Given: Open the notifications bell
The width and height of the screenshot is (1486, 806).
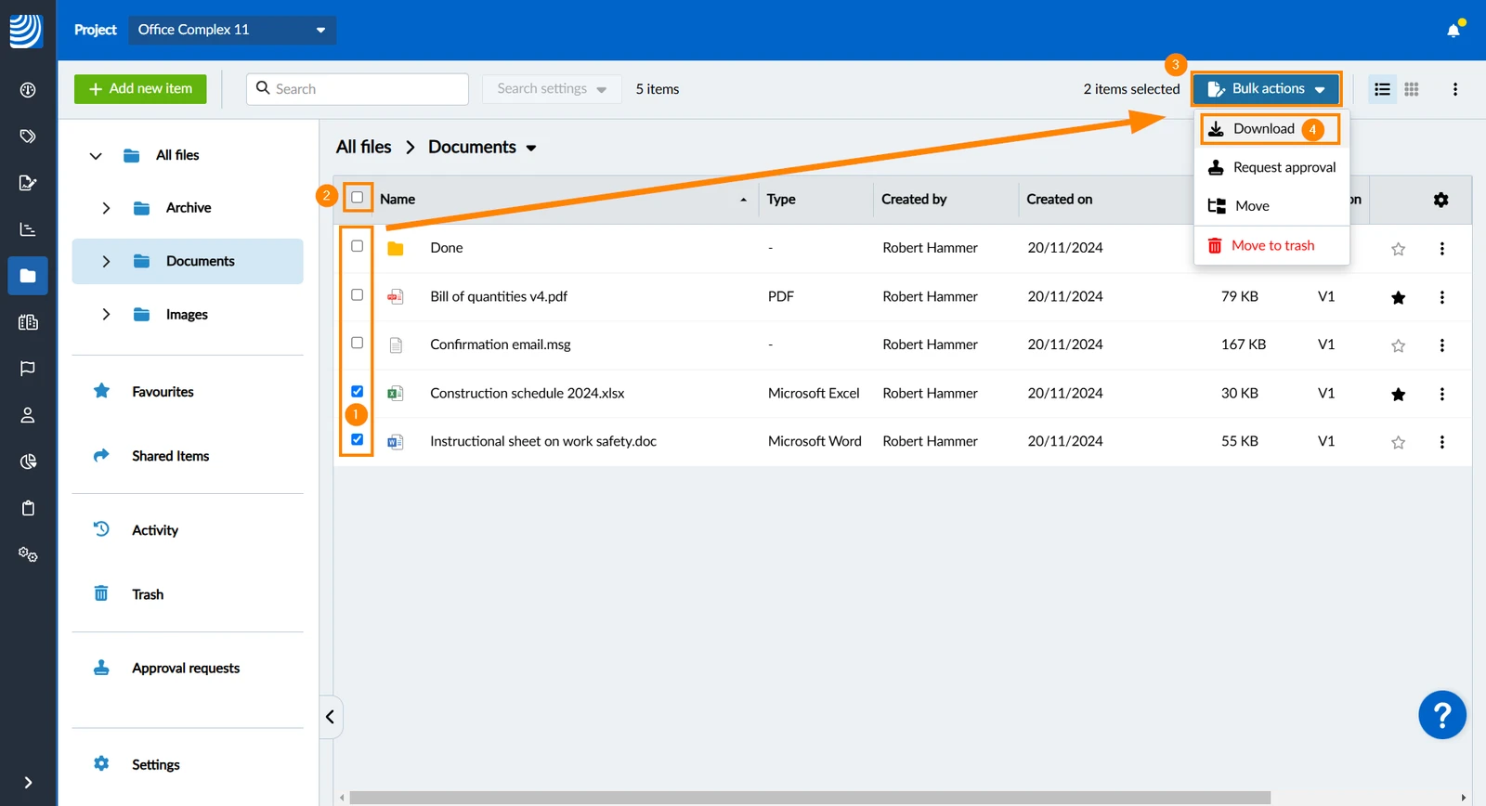Looking at the screenshot, I should coord(1453,30).
